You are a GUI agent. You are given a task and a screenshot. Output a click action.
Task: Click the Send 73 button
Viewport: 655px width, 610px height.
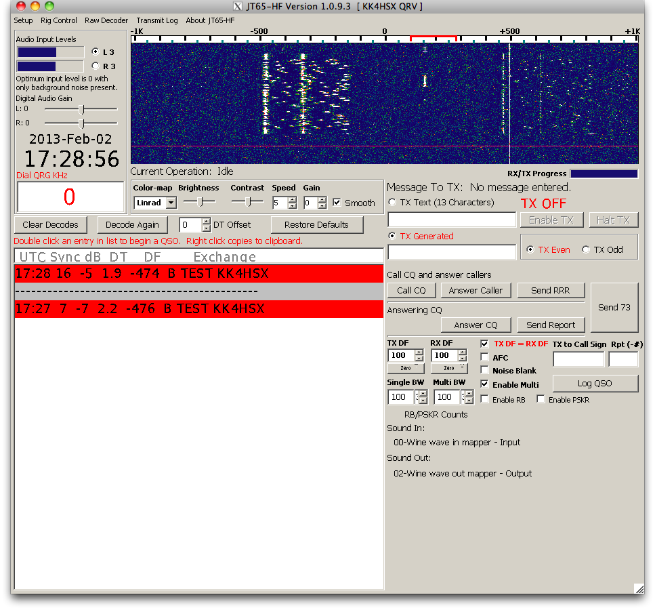click(x=614, y=307)
